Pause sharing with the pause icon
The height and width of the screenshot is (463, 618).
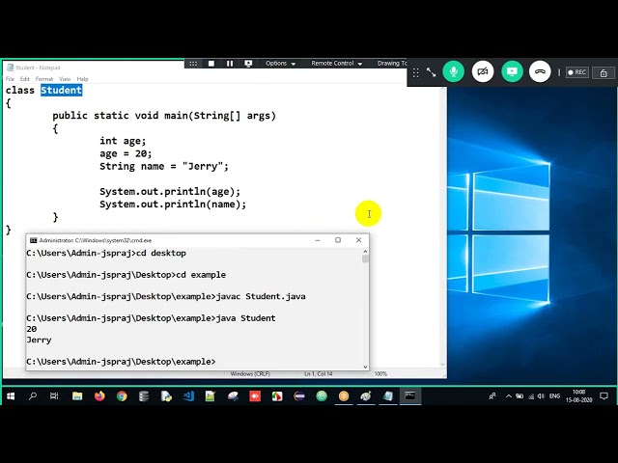(x=230, y=64)
